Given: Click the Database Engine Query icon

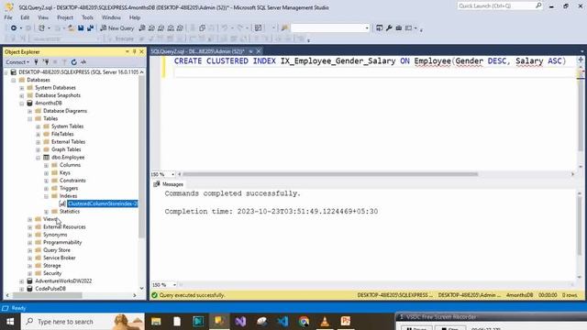Looking at the screenshot, I should click(142, 28).
